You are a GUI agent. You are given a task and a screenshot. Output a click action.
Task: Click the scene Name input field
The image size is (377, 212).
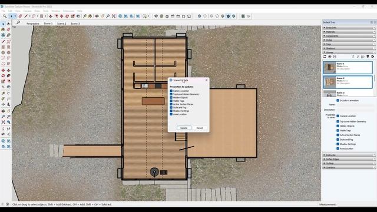(355, 105)
